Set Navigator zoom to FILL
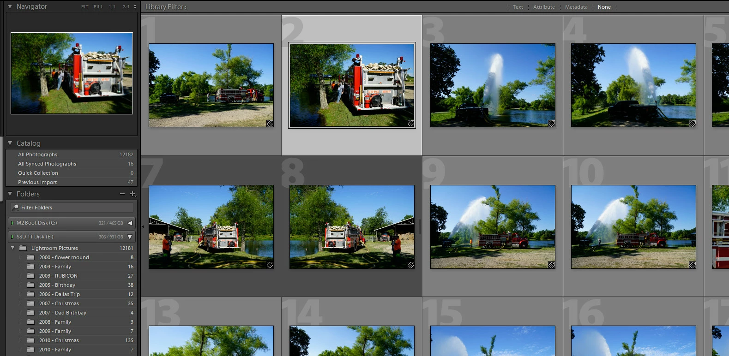Image resolution: width=729 pixels, height=356 pixels. tap(98, 7)
